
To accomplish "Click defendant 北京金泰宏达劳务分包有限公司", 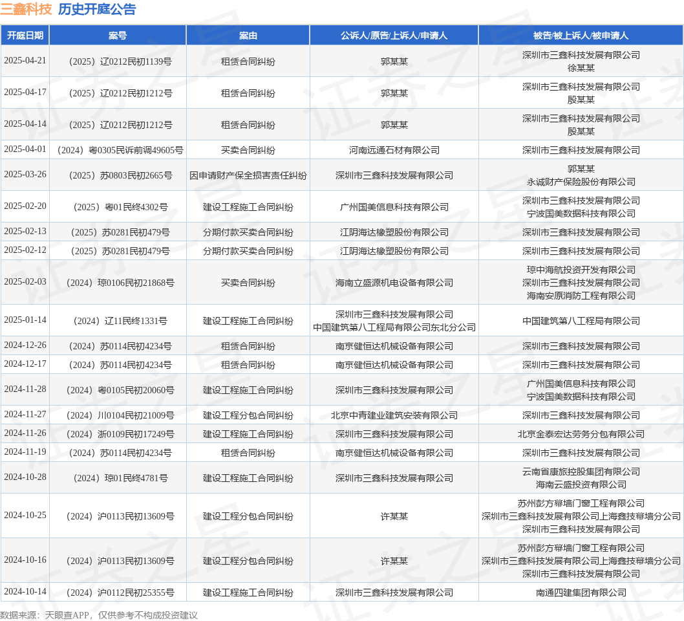I will 581,434.
